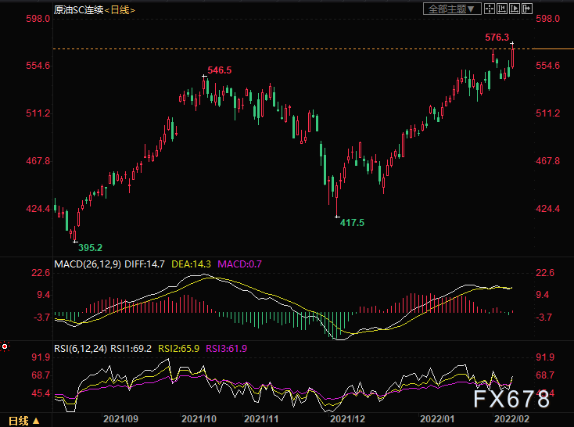Click the exit-arrow panel icon
This screenshot has width=574, height=427.
coord(527,9)
